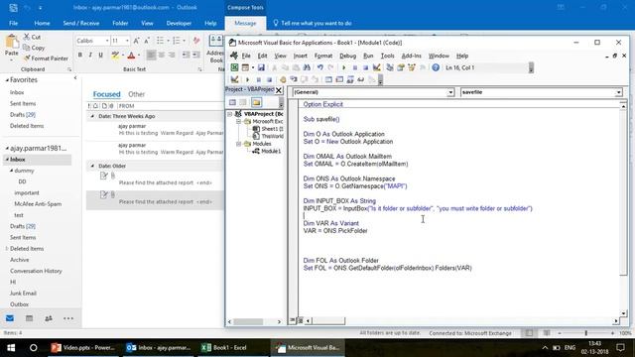Open the Immediate Window icon in Debug toolbar

pyautogui.click(x=339, y=79)
